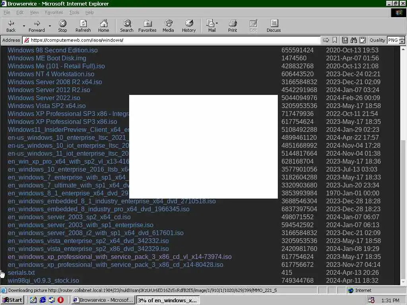Image resolution: width=407 pixels, height=305 pixels.
Task: Click date 1970-Jan-01 00:00
Action: click(x=353, y=193)
